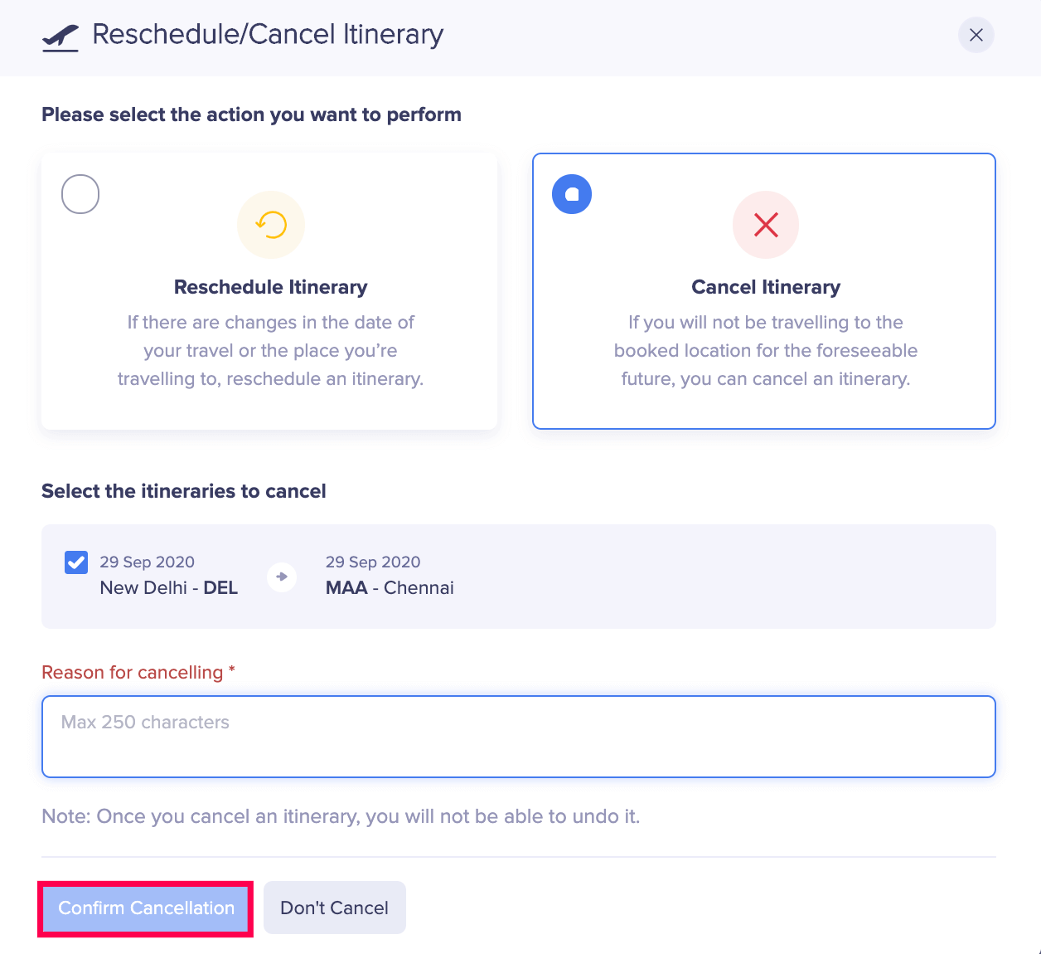Close the Reschedule/Cancel Itinerary dialog
This screenshot has width=1041, height=954.
click(976, 35)
